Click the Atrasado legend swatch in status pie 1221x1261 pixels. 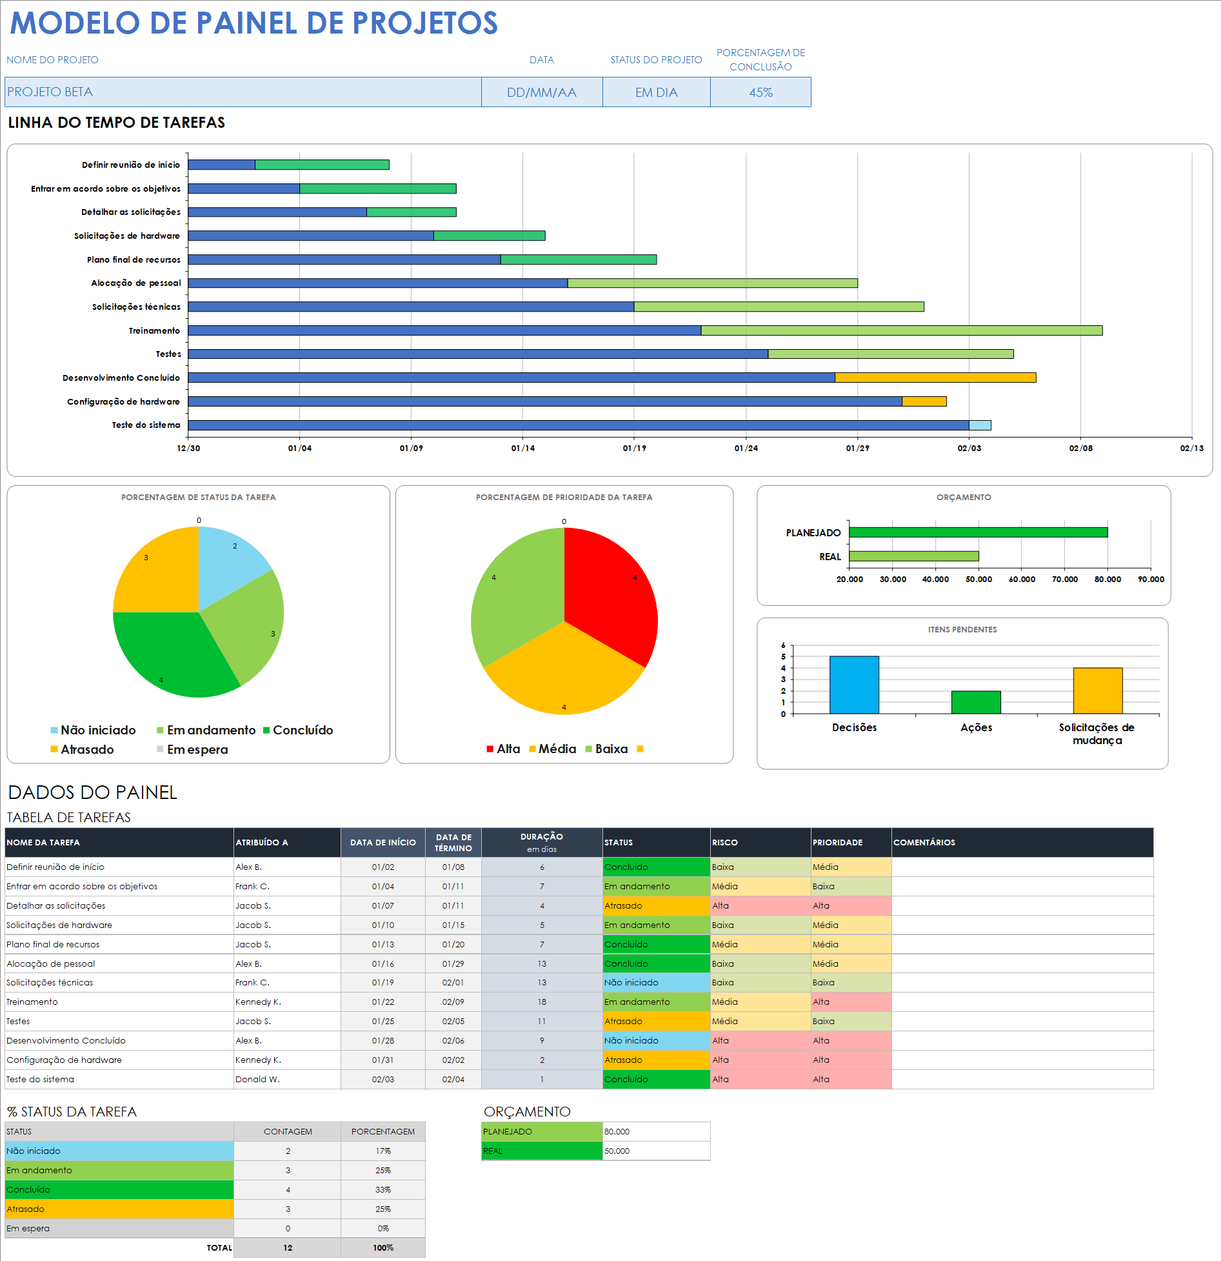pos(54,749)
